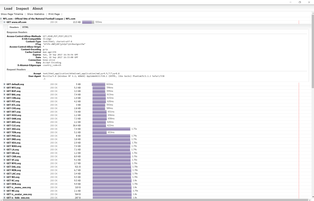This screenshot has width=314, height=201.
Task: Expand the GET CLE.svg request row
Action: [x=5, y=125]
